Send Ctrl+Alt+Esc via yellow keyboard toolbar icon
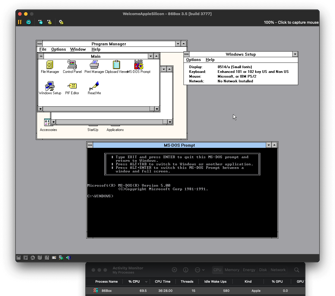335x296 pixels. point(49,22)
